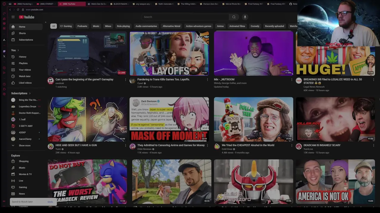Image resolution: width=380 pixels, height=213 pixels.
Task: Open Playlists in the sidebar
Action: (x=26, y=63)
